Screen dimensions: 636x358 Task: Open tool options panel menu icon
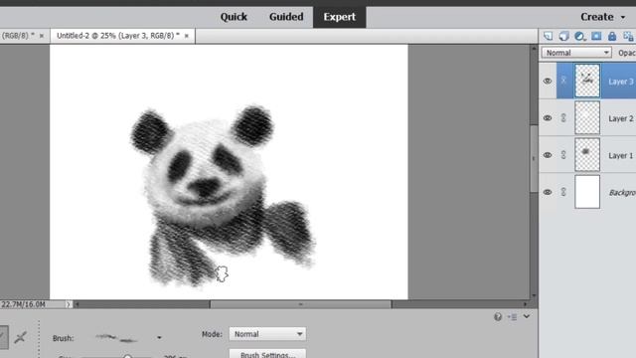pyautogui.click(x=512, y=316)
